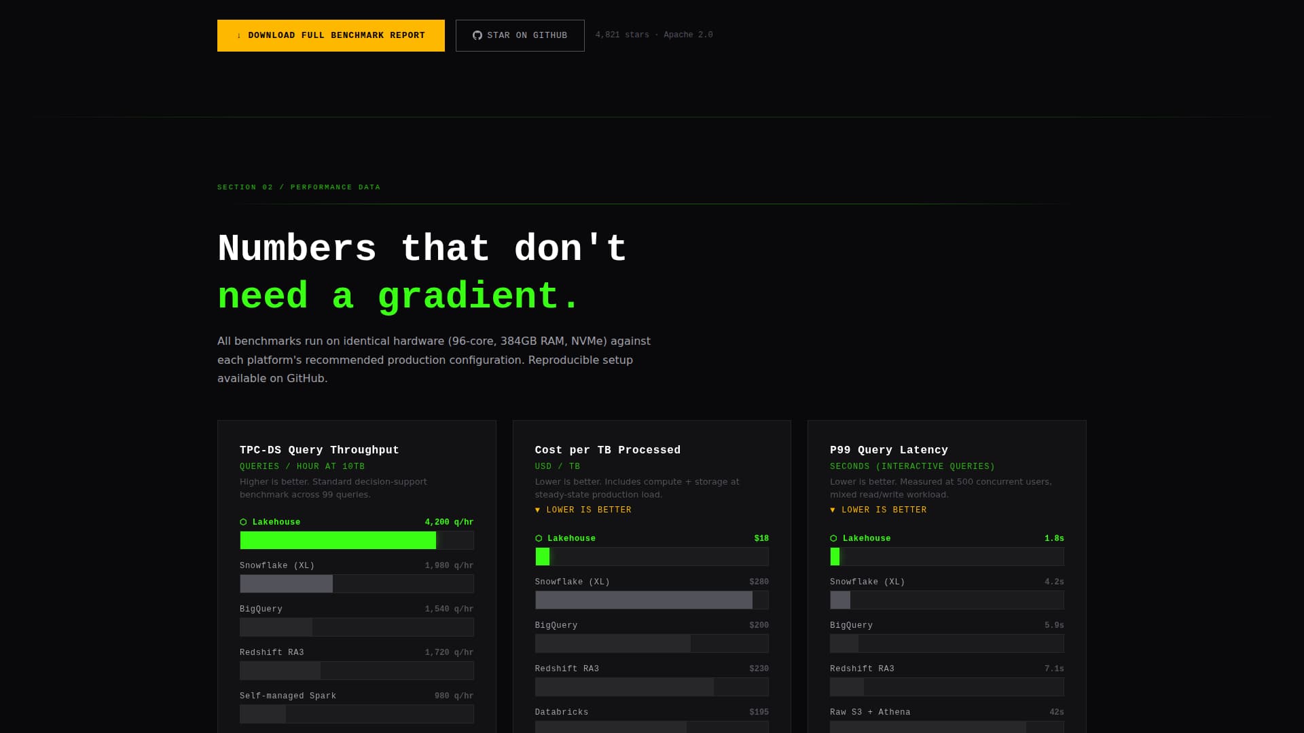Viewport: 1304px width, 733px height.
Task: Click the '4,200 q/hr' value
Action: pos(449,522)
